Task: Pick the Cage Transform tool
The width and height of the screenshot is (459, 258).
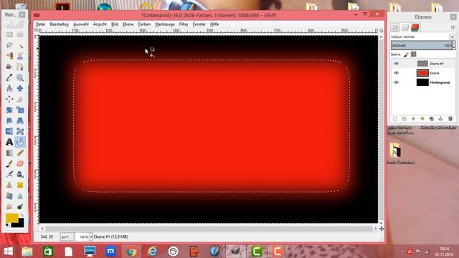Action: 20,131
